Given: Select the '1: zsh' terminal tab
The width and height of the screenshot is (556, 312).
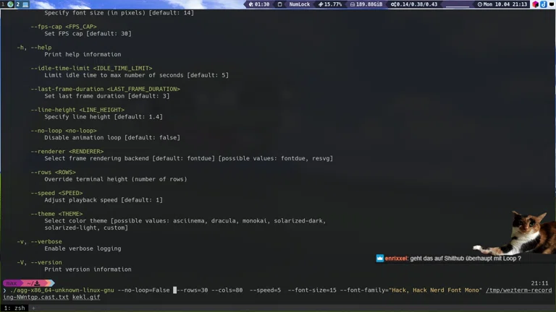Looking at the screenshot, I should 14,308.
